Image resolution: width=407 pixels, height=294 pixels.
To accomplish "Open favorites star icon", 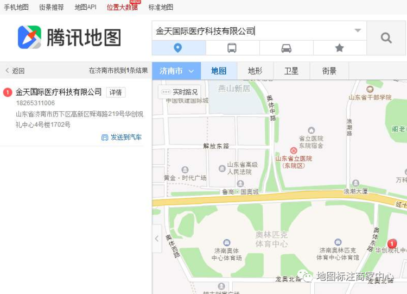I will tap(340, 48).
